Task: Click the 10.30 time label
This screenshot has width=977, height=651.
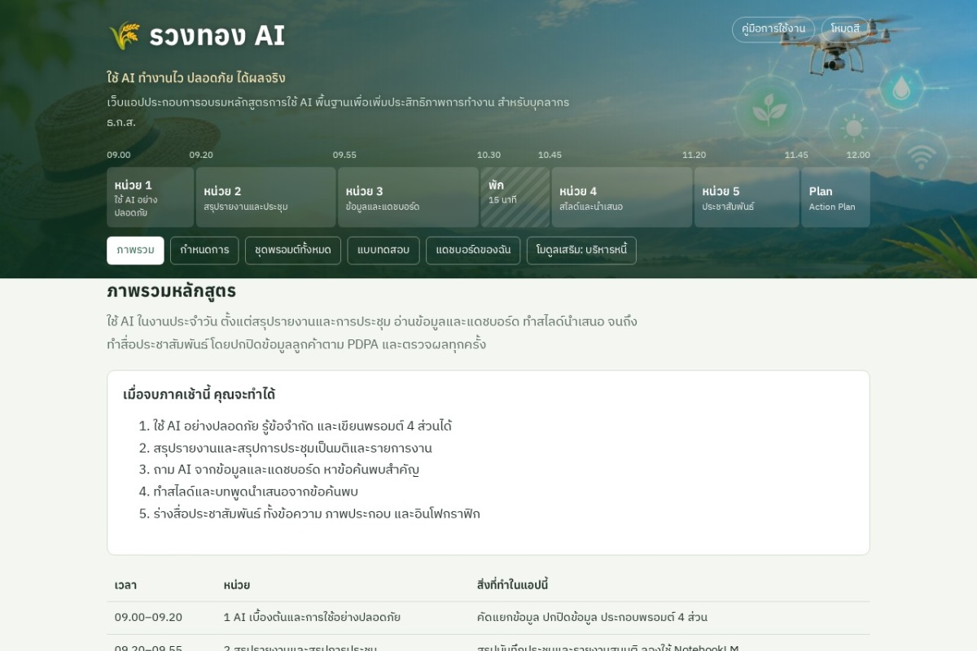Action: pos(488,155)
